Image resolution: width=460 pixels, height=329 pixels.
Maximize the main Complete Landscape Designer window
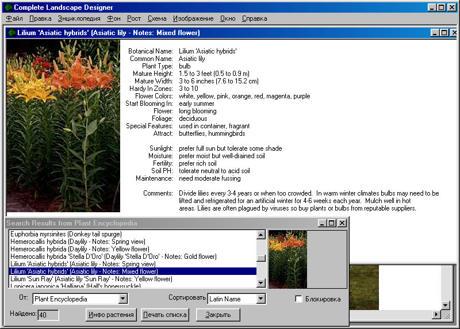click(x=441, y=7)
